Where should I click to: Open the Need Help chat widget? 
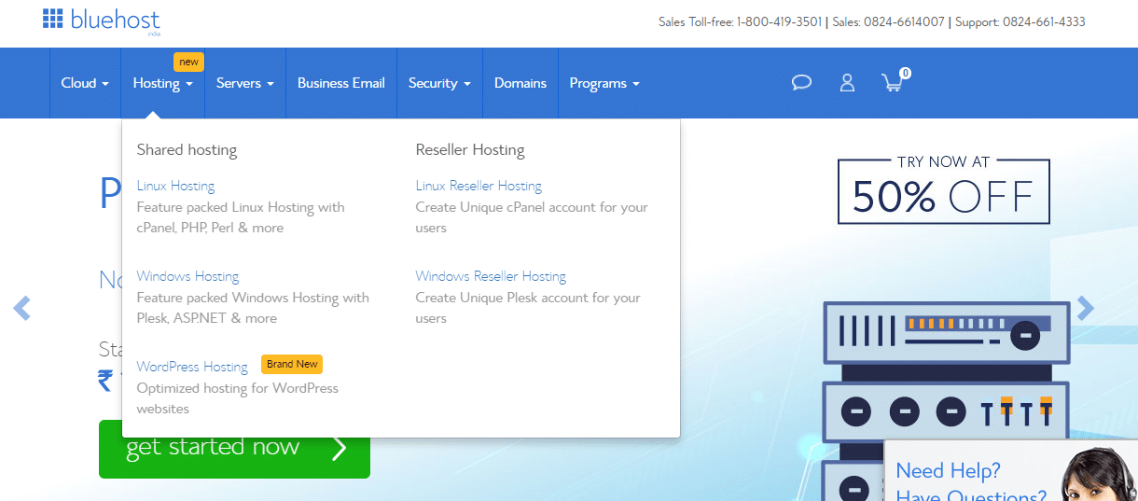coord(1011,471)
